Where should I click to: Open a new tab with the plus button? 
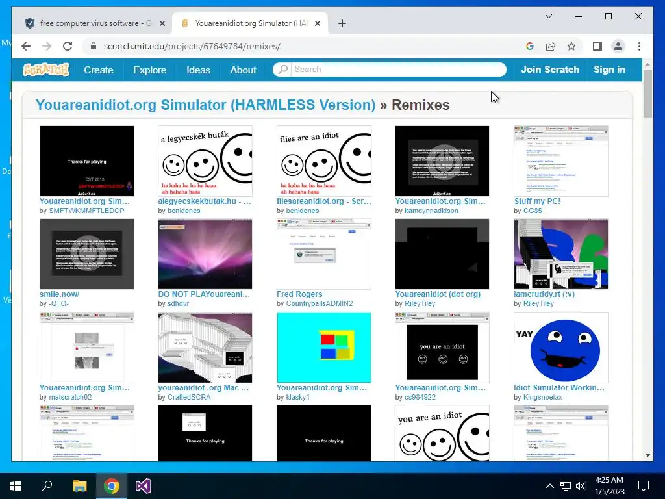(x=342, y=23)
